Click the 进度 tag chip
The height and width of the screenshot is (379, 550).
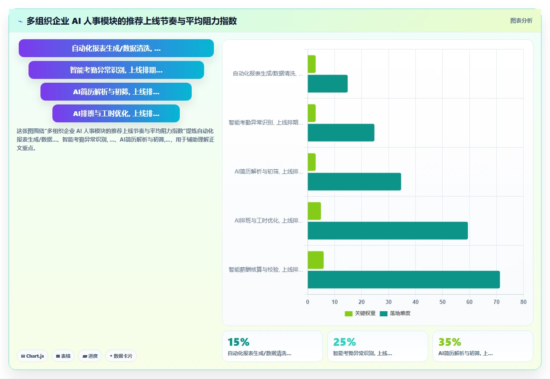(x=90, y=356)
